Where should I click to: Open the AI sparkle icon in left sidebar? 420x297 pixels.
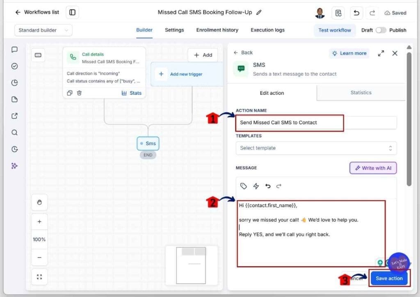14,166
